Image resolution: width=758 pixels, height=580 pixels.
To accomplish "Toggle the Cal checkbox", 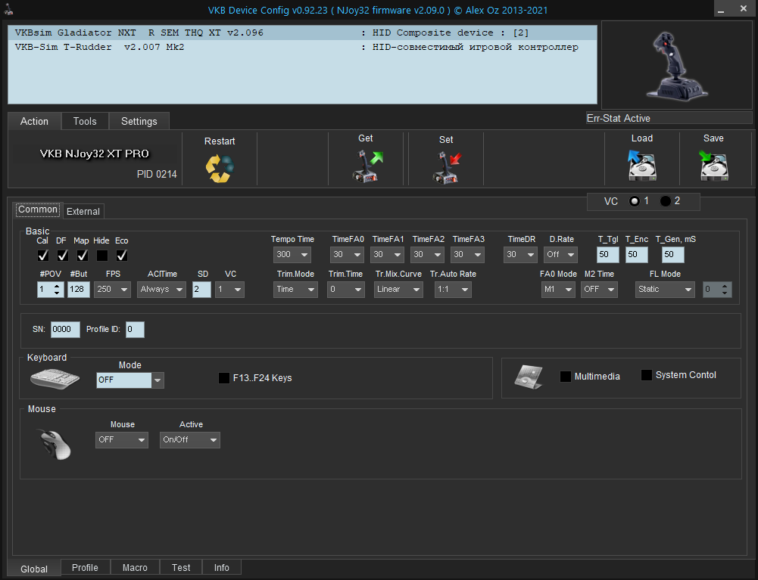I will pyautogui.click(x=43, y=255).
